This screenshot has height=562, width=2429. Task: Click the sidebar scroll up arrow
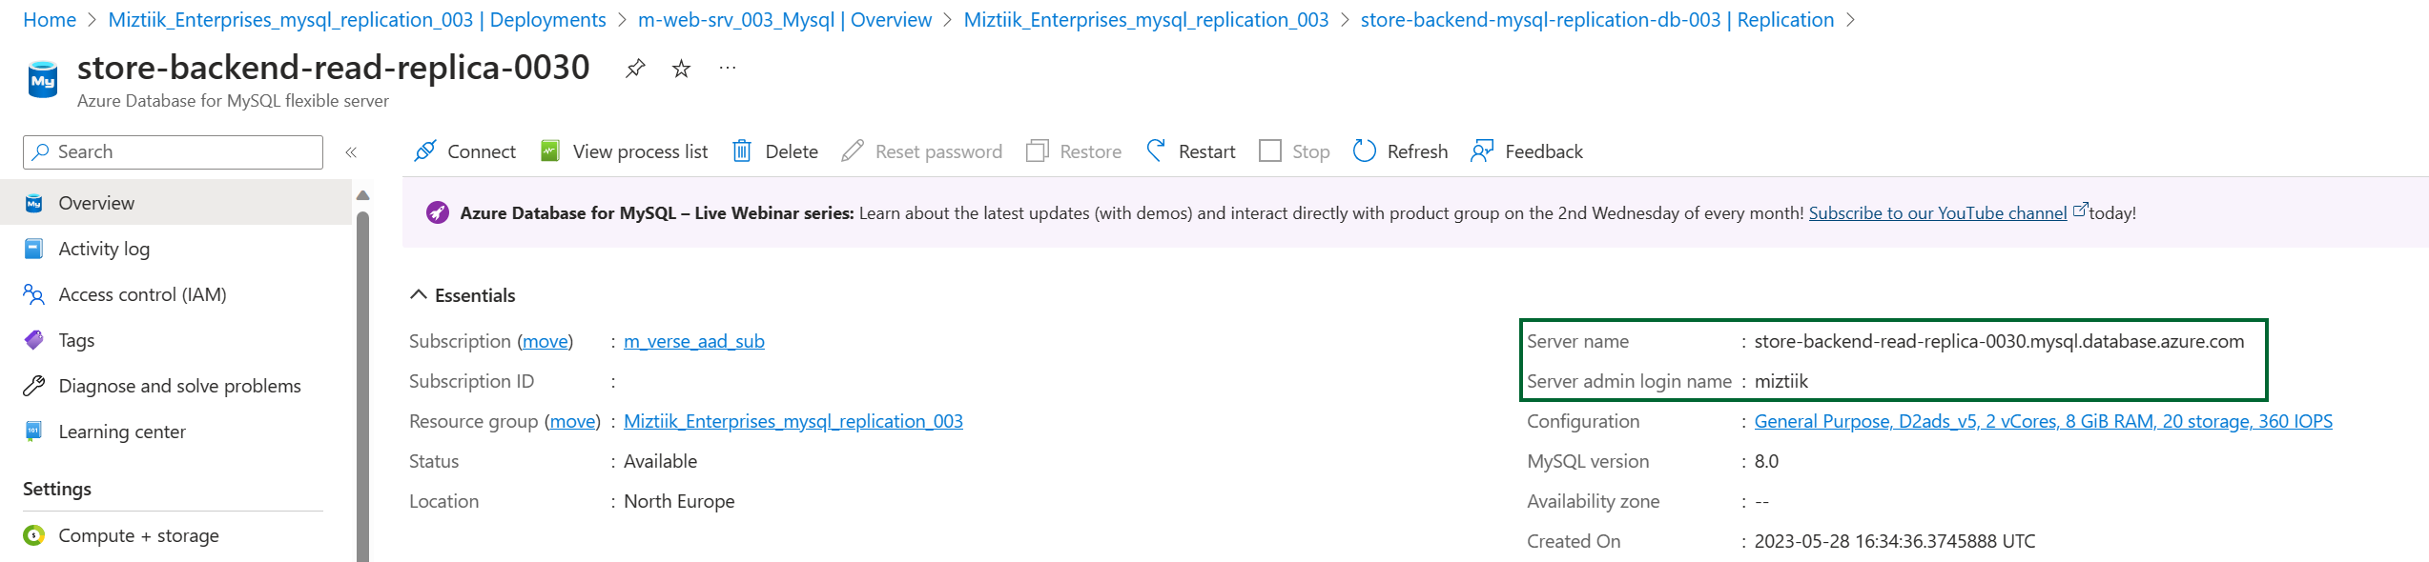point(362,195)
